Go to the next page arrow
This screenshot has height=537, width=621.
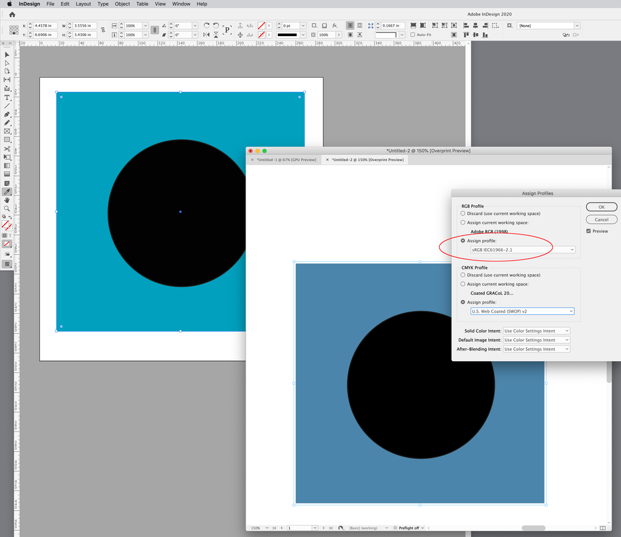pyautogui.click(x=324, y=528)
